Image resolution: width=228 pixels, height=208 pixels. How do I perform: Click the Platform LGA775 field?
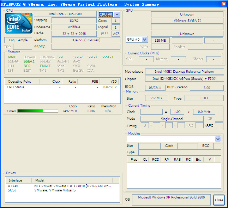coord(86,40)
